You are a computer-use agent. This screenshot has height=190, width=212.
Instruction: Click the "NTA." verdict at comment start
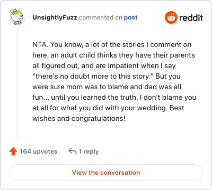click(x=40, y=44)
